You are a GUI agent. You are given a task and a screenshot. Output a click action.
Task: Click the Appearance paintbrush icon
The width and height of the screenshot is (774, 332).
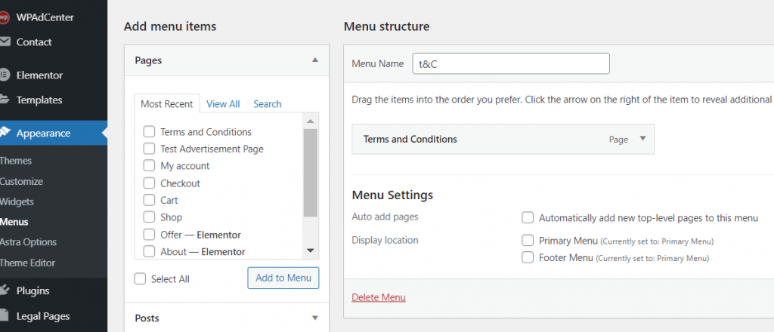(x=5, y=133)
